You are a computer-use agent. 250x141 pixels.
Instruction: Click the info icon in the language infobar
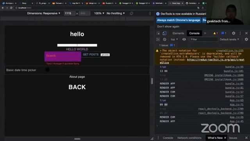pyautogui.click(x=158, y=14)
